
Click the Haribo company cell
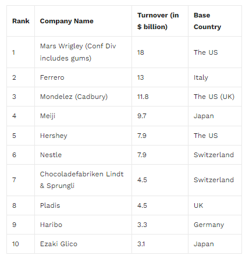coord(51,225)
